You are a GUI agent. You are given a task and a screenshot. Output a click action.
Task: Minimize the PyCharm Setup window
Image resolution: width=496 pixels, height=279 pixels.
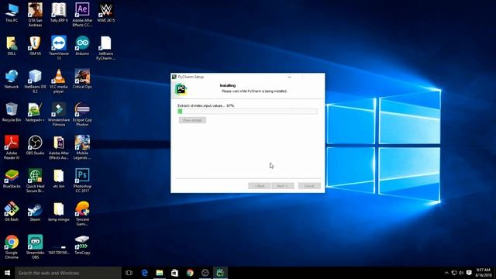point(289,77)
